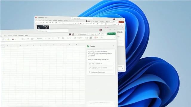191x107 pixels.
Task: Click Excel fill color highlighter icon
Action: (8, 39)
